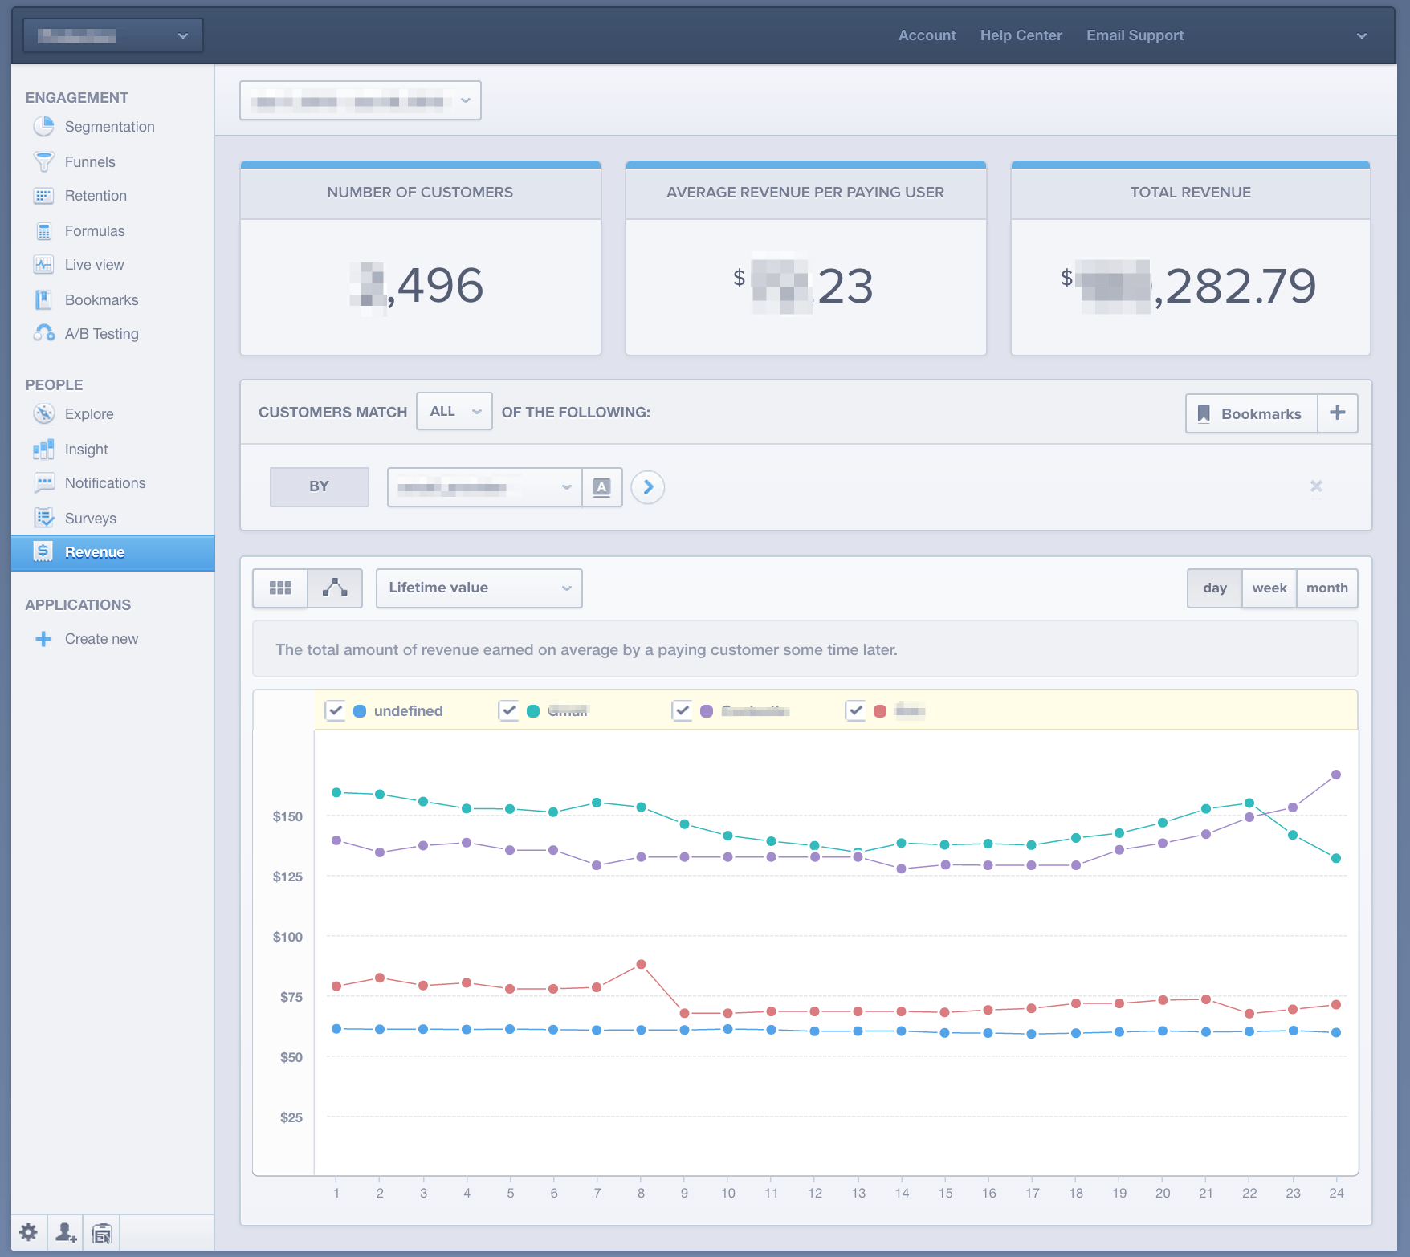Select the month granularity tab
The image size is (1410, 1257).
click(1327, 588)
